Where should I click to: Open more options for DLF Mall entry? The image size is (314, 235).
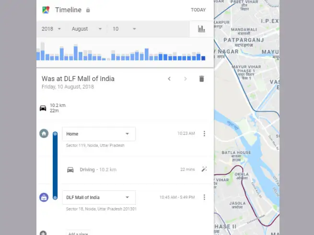[x=204, y=197]
